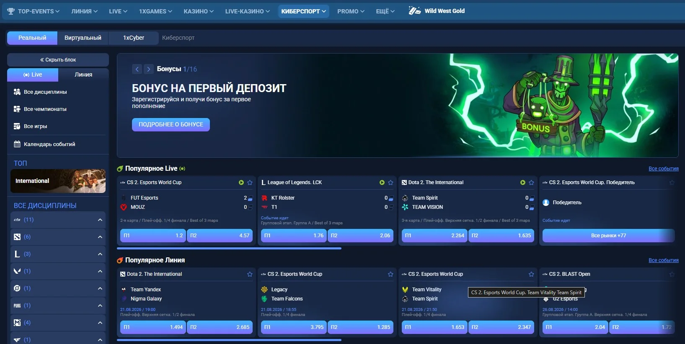Click the Все чемпионаты sidebar icon

pyautogui.click(x=17, y=109)
